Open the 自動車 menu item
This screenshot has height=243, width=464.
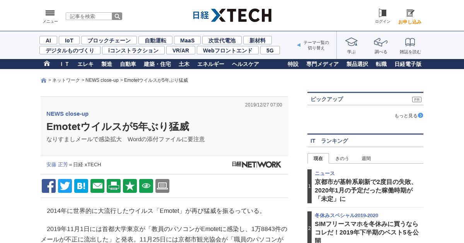click(128, 64)
